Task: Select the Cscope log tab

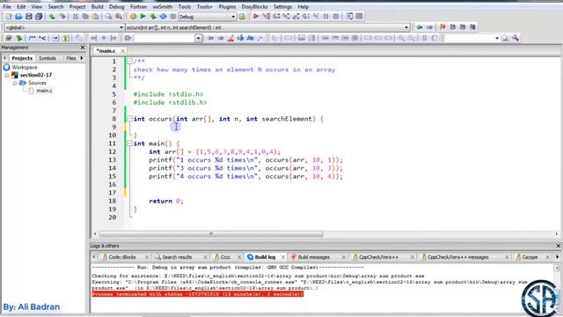Action: pos(530,257)
